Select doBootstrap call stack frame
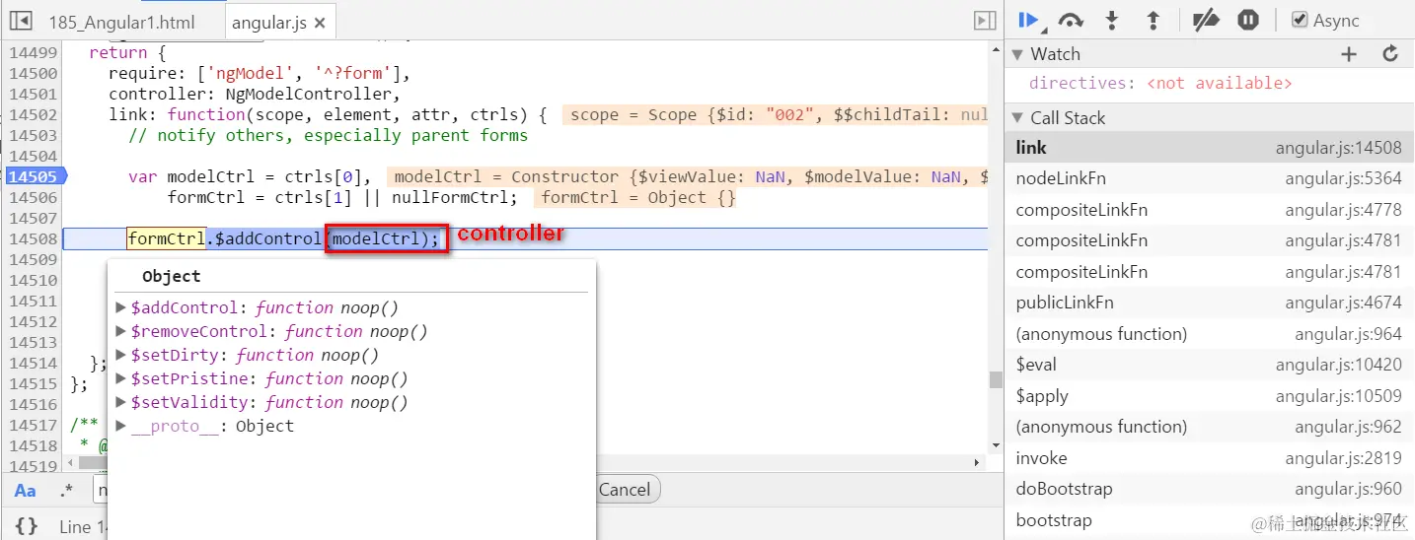The width and height of the screenshot is (1415, 540). (x=1209, y=489)
